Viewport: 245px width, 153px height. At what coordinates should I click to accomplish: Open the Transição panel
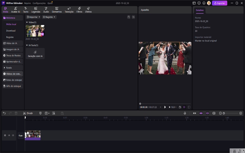pyautogui.click(x=69, y=10)
